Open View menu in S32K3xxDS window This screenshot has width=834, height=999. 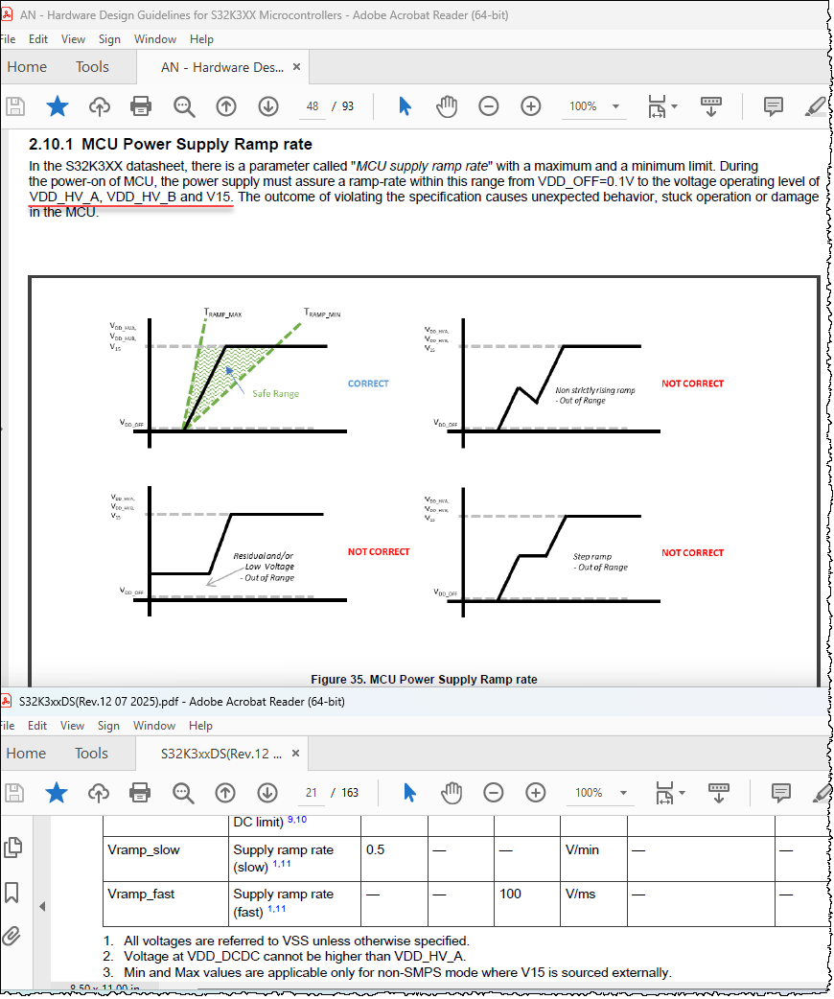[72, 726]
